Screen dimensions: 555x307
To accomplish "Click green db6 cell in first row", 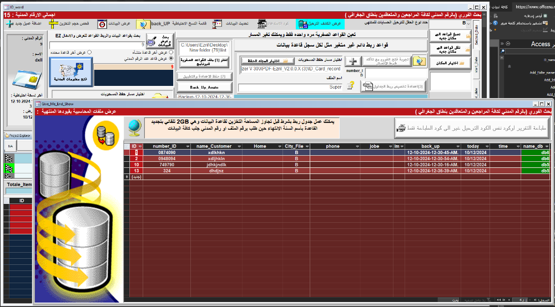I will tap(535, 152).
